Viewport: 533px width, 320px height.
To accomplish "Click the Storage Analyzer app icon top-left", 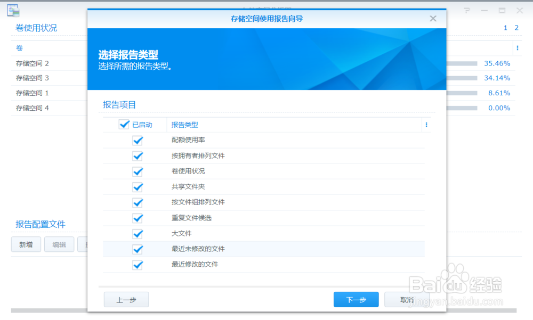I will (x=13, y=10).
